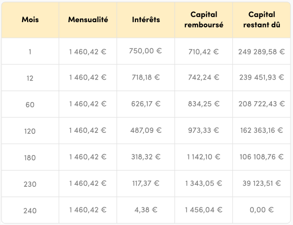Click the 626,17 € interest cell
Viewport: 293px width, 225px height.
point(146,104)
